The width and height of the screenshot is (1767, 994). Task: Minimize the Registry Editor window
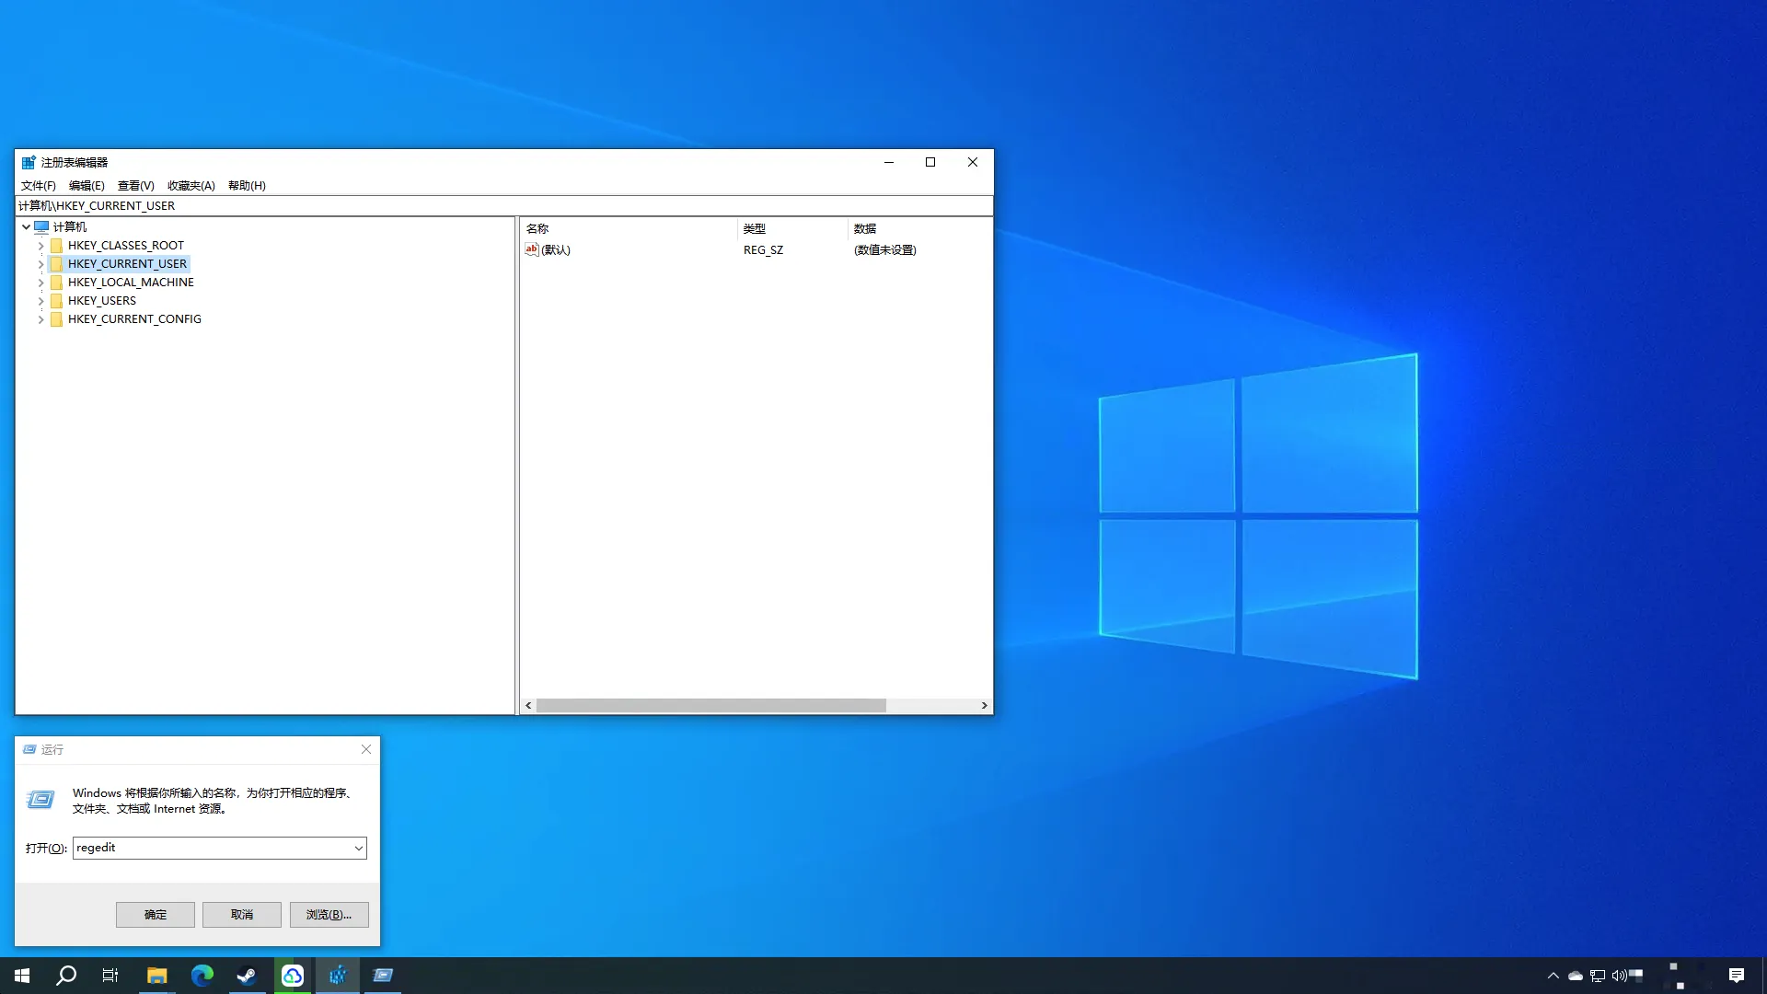point(889,162)
